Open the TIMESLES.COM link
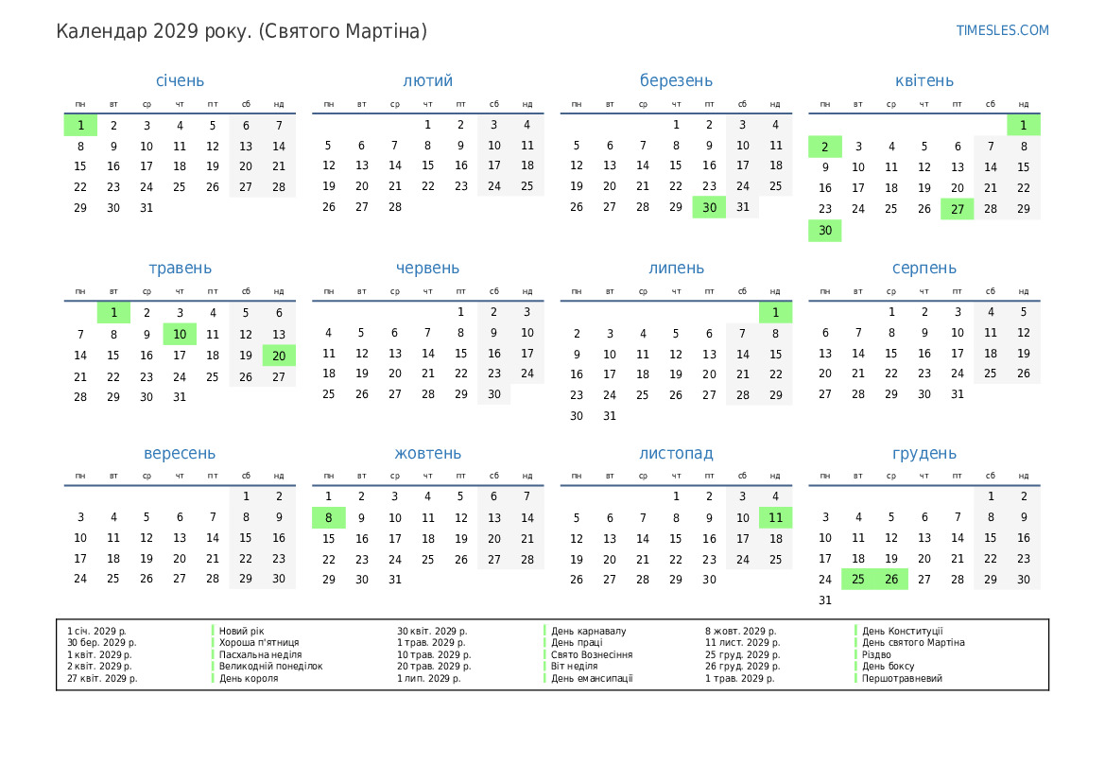This screenshot has height=782, width=1105. (1002, 30)
